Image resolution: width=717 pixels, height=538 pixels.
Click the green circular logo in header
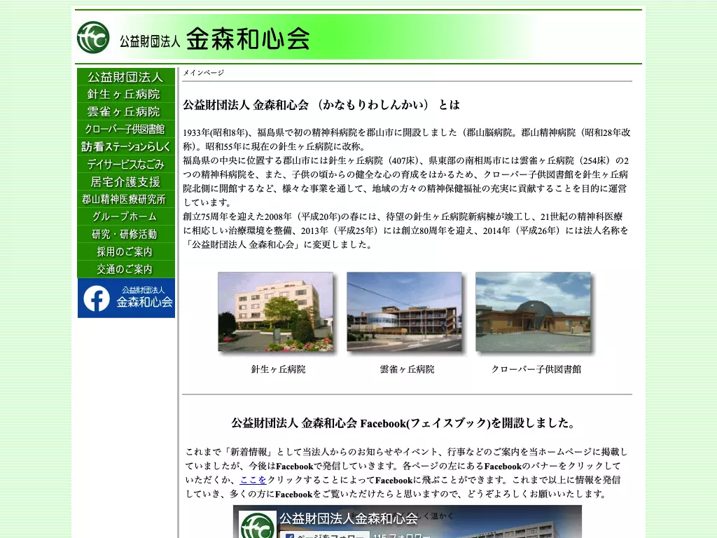click(x=93, y=38)
